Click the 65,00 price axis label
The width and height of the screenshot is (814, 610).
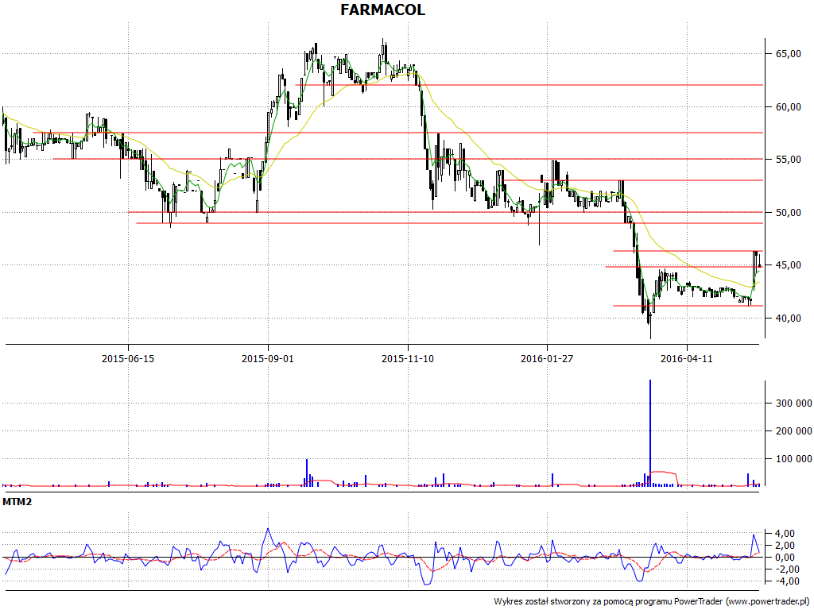point(788,54)
